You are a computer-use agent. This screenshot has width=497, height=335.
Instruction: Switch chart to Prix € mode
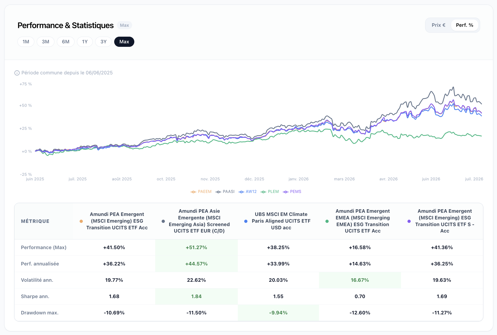[439, 25]
